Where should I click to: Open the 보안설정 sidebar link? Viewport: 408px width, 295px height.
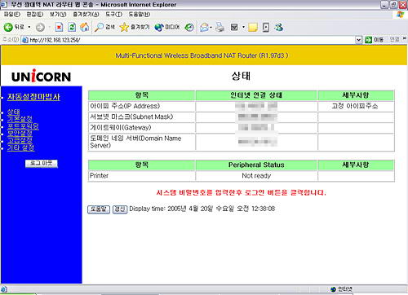(20, 133)
